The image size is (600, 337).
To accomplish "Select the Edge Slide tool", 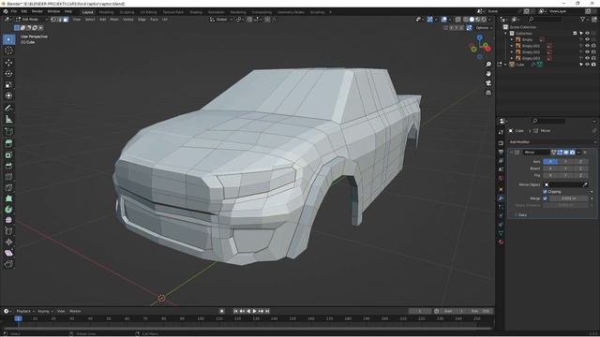I will [x=8, y=231].
